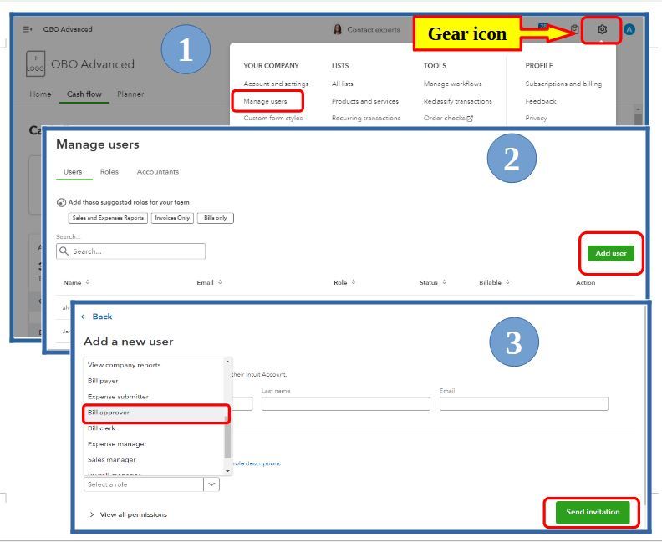Add Sales and Expenses Reports role
Screen dimensions: 662x542
[x=108, y=218]
